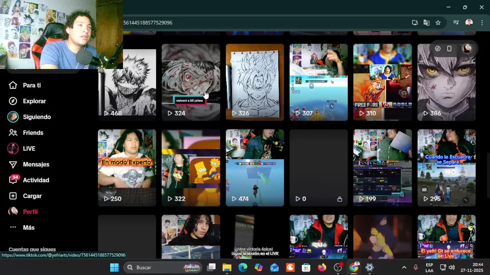This screenshot has width=490, height=275.
Task: Open the Actividad icon with 34 badge
Action: tap(13, 180)
